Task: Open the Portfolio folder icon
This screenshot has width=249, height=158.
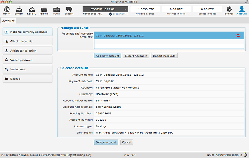Action: pyautogui.click(x=44, y=10)
